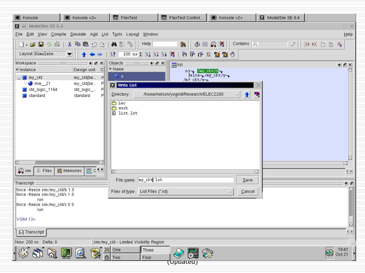The image size is (365, 273).
Task: Click the Redo arrow icon
Action: click(102, 44)
